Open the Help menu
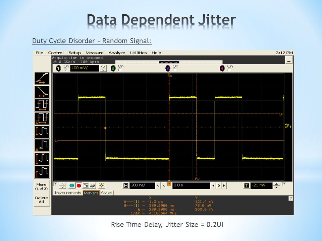 (x=156, y=53)
